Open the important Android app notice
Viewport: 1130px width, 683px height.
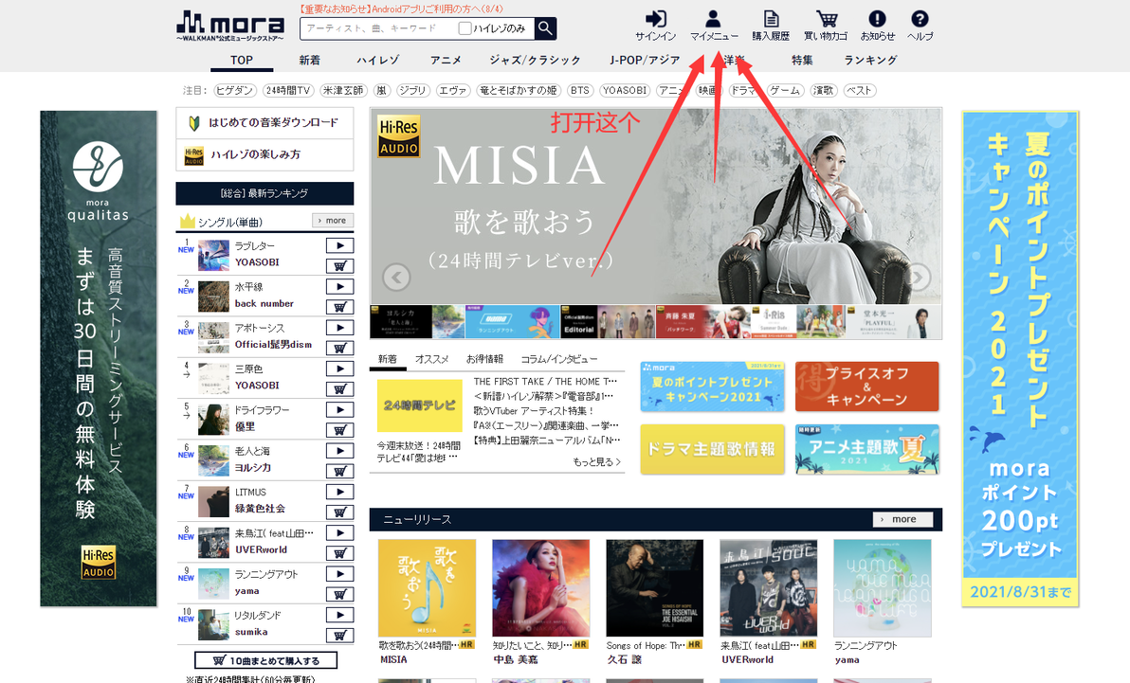[x=402, y=9]
